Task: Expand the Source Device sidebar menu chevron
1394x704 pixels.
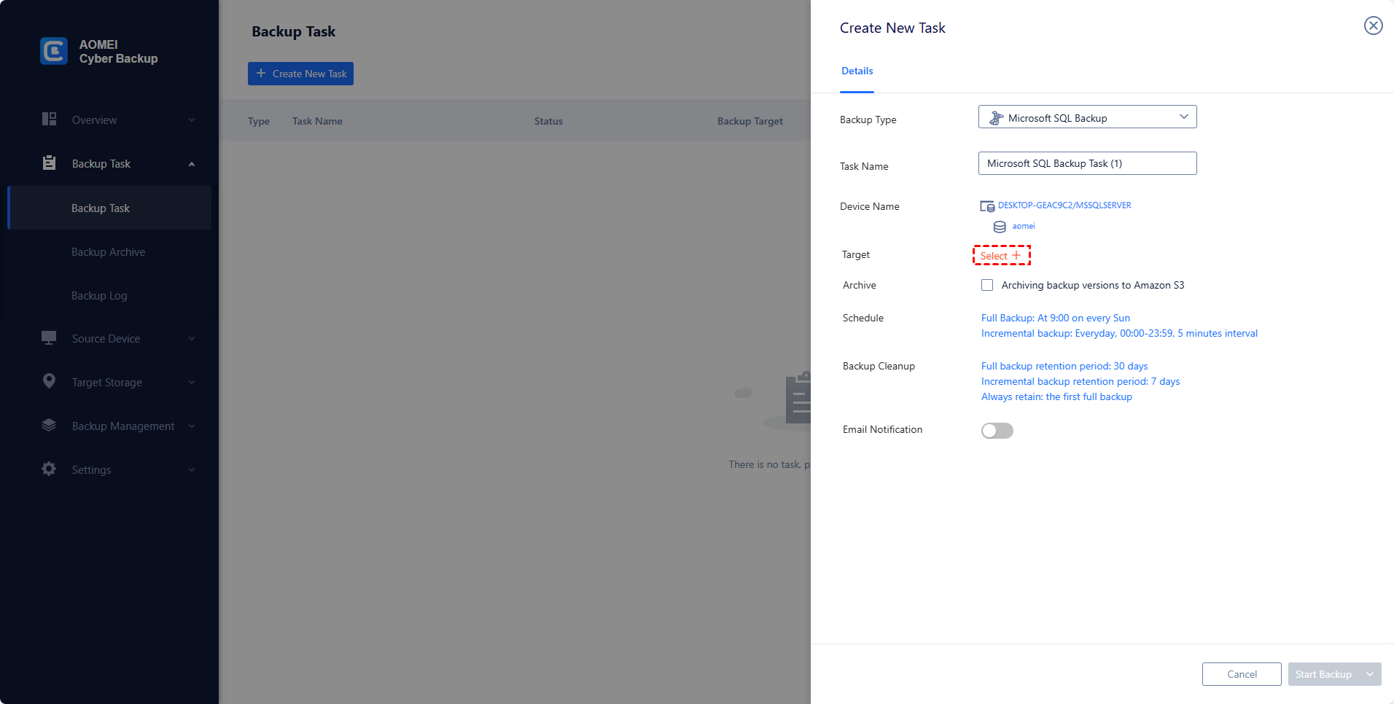Action: coord(192,339)
